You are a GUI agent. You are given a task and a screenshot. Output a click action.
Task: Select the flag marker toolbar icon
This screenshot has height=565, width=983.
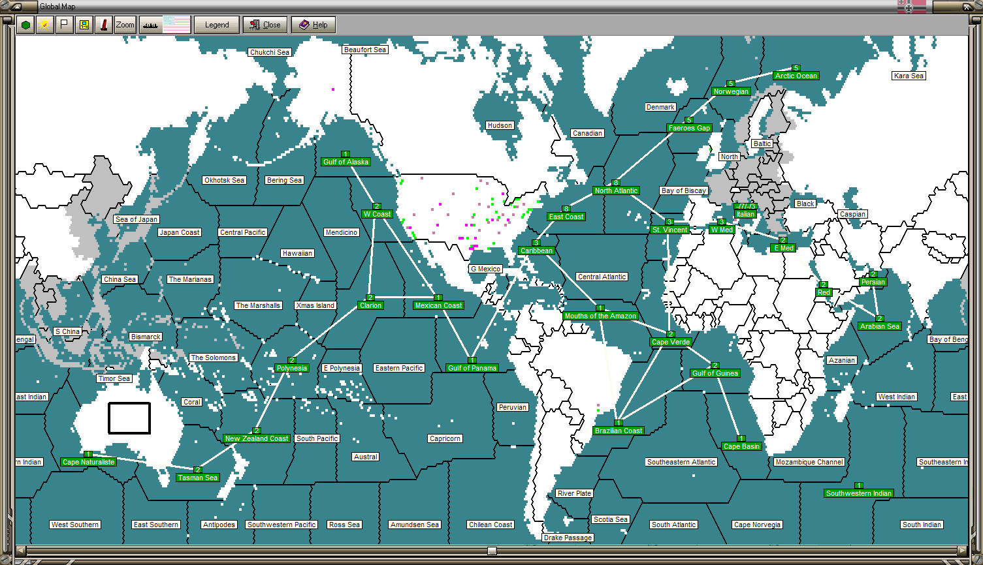[63, 24]
